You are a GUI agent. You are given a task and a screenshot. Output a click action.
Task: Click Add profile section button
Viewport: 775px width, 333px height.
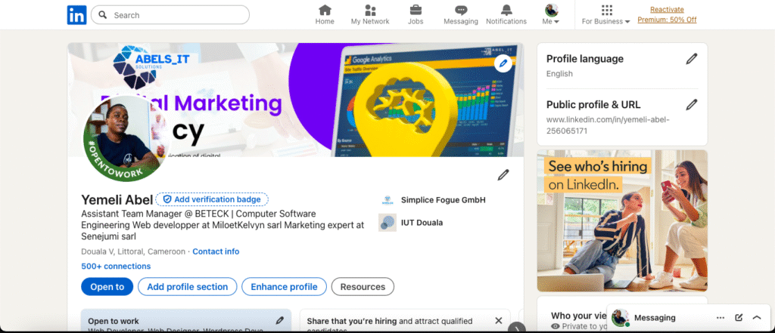pos(188,287)
